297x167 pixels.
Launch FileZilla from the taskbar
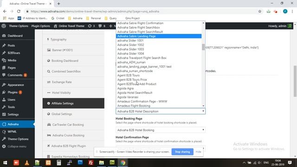click(x=91, y=163)
